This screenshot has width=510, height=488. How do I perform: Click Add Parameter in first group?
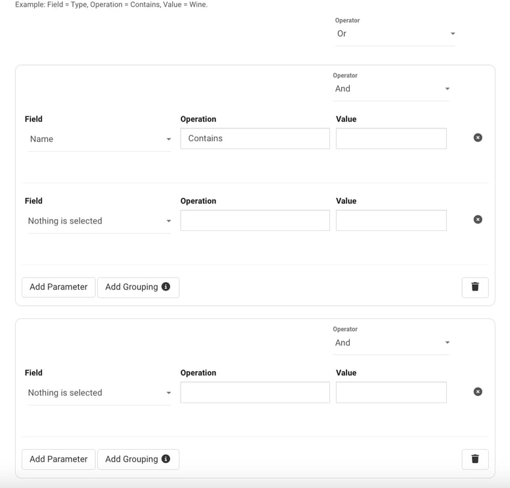58,287
